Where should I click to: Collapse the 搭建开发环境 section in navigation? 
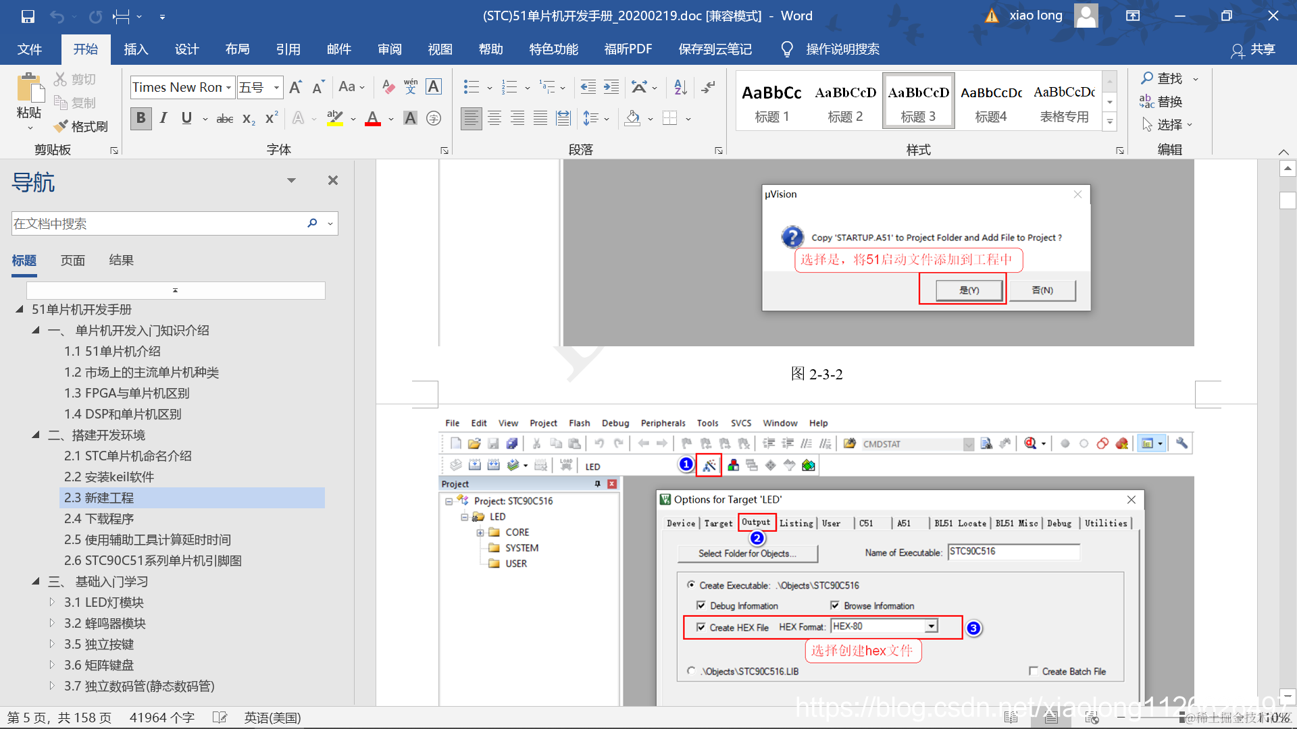(36, 435)
